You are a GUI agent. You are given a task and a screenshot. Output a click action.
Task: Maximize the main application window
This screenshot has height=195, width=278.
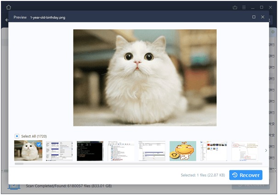[261, 7]
